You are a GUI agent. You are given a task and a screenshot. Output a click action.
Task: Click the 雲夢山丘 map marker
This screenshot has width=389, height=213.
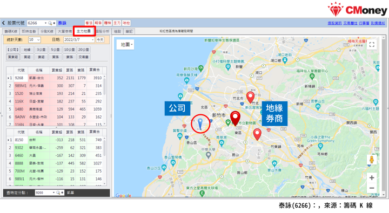point(318,107)
